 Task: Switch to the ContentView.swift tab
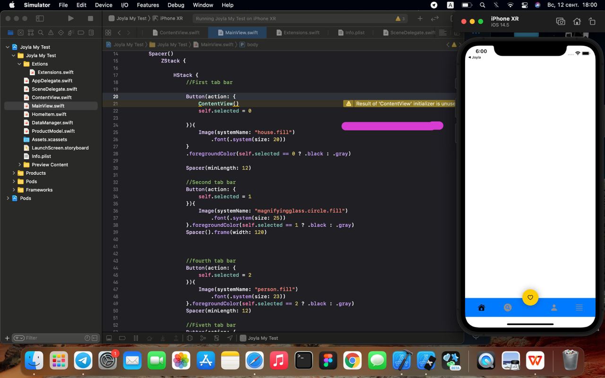click(175, 33)
